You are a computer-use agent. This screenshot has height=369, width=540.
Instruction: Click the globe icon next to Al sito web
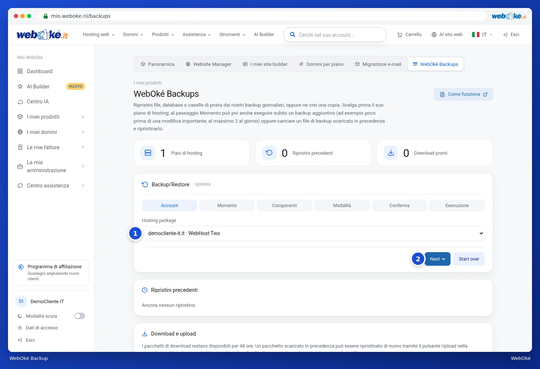pyautogui.click(x=434, y=35)
